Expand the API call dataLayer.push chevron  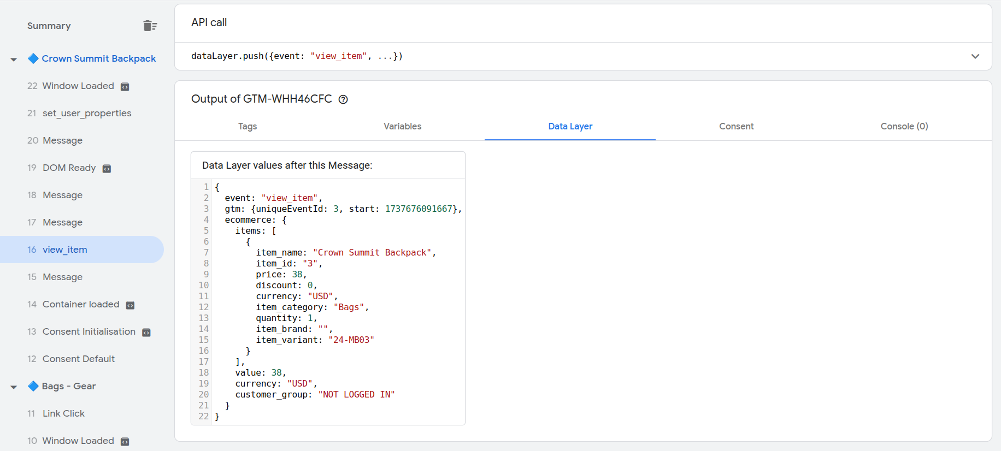click(x=975, y=56)
